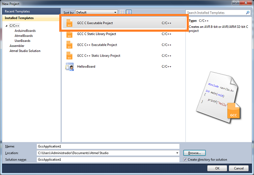Collapse the C/C++ tree node arrow
The width and height of the screenshot is (254, 175).
click(x=6, y=26)
